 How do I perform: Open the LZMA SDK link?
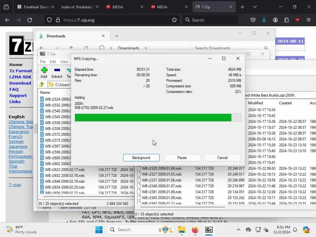click(x=20, y=77)
